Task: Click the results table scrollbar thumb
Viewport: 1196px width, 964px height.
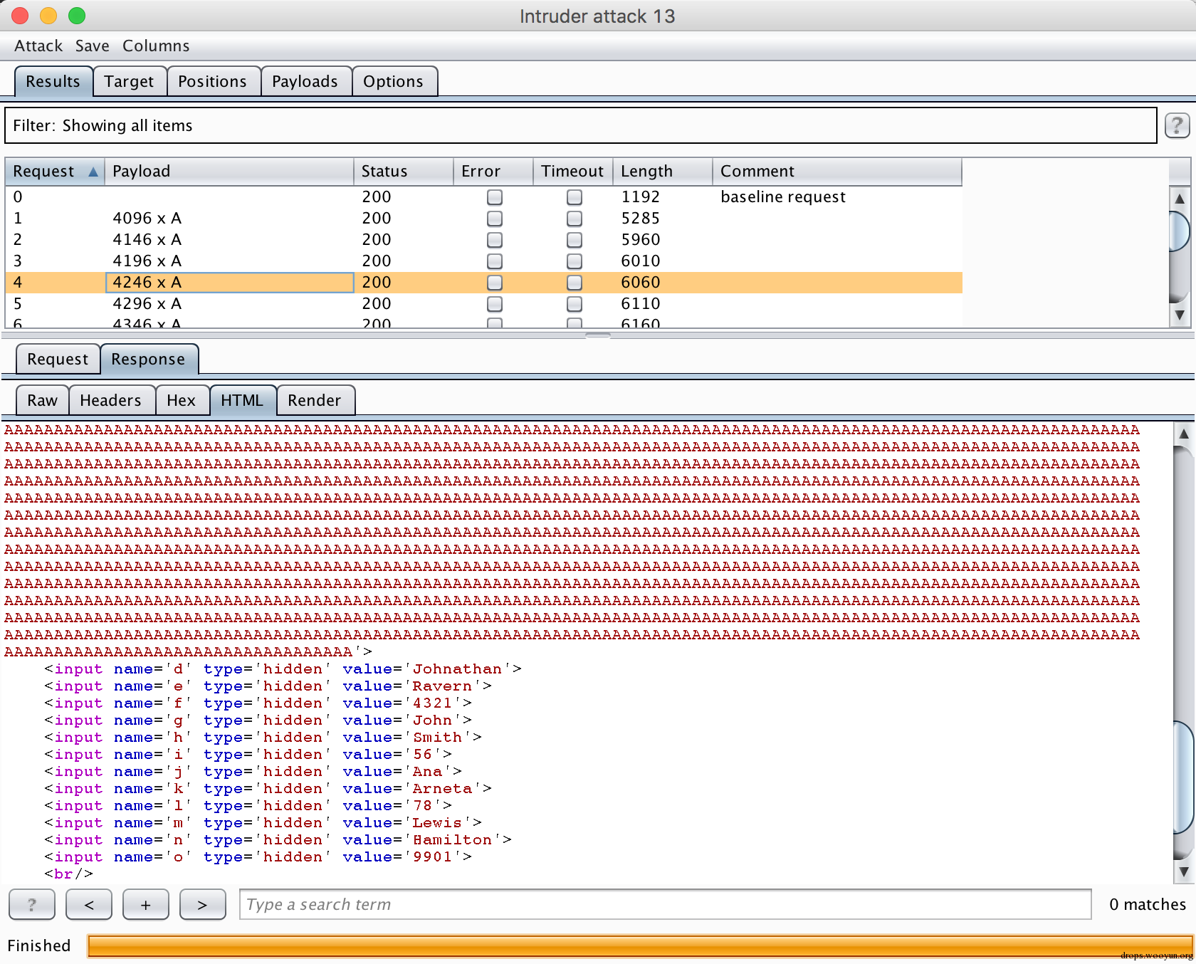Action: click(1180, 230)
